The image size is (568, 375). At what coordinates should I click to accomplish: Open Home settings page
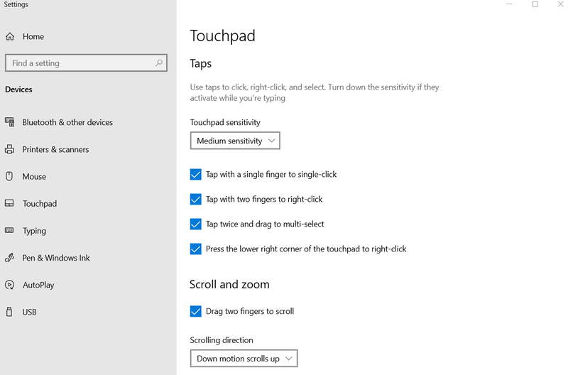coord(33,36)
